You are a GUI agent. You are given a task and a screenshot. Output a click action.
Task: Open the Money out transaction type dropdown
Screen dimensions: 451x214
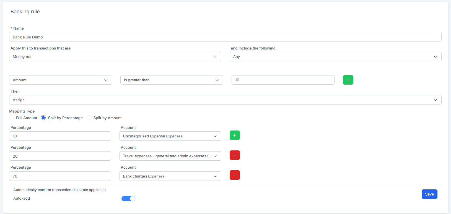click(115, 57)
